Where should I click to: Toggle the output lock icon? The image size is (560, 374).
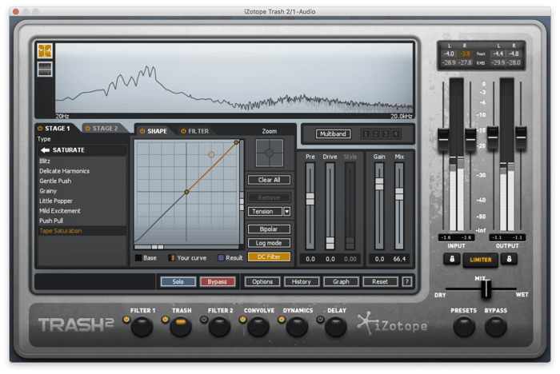(x=509, y=259)
